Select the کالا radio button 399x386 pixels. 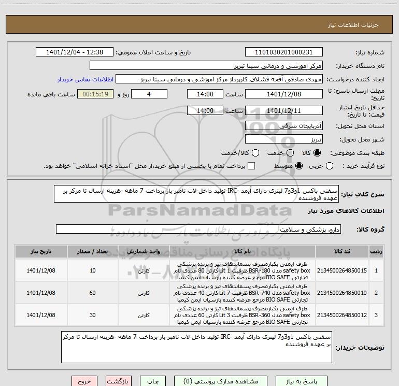tap(317, 153)
